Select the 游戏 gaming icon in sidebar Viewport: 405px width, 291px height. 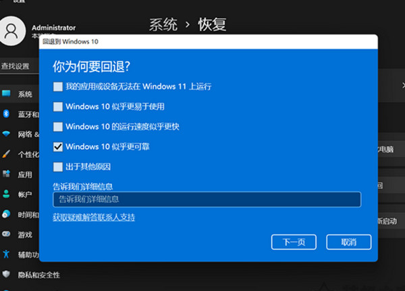(x=6, y=234)
